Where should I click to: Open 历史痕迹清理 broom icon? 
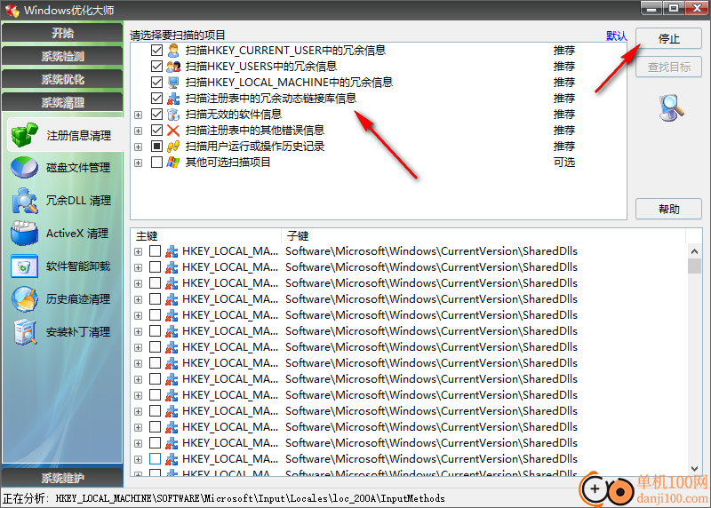tap(25, 299)
